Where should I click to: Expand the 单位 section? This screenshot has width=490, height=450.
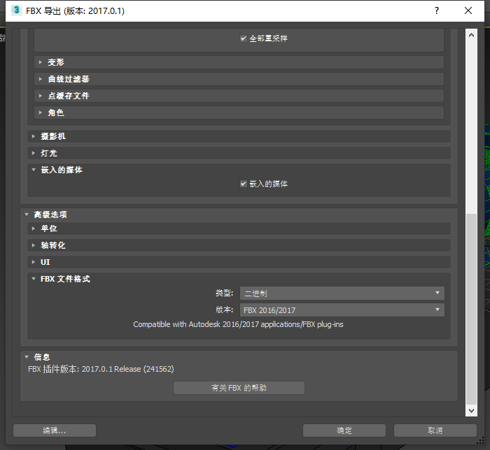click(239, 228)
